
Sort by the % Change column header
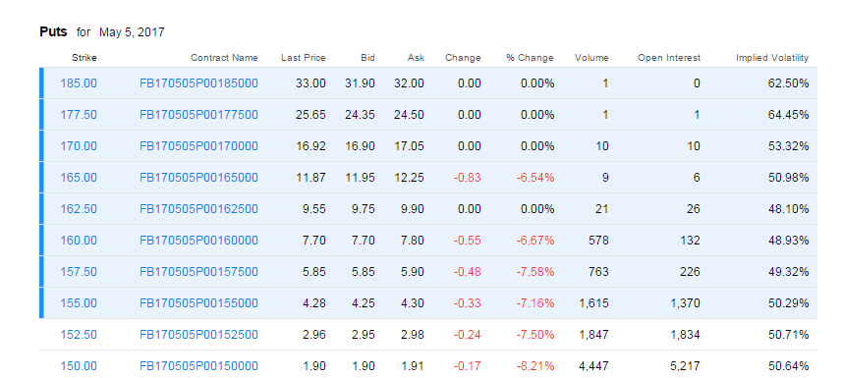coord(530,58)
